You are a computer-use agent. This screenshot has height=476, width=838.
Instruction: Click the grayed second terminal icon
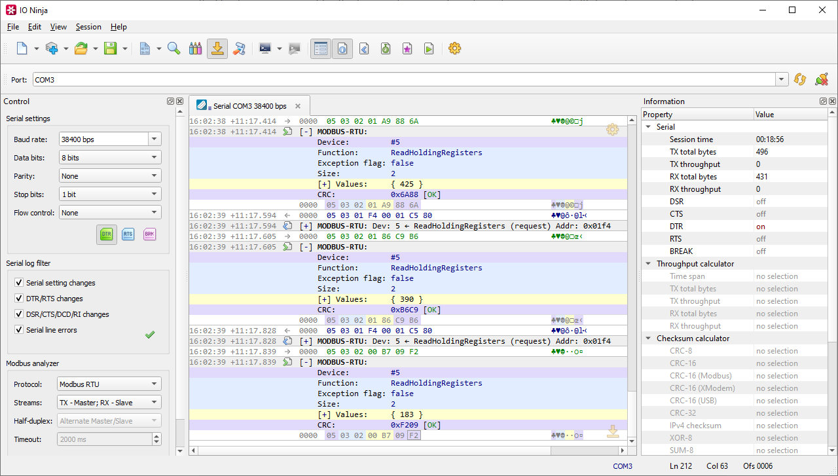tap(295, 48)
